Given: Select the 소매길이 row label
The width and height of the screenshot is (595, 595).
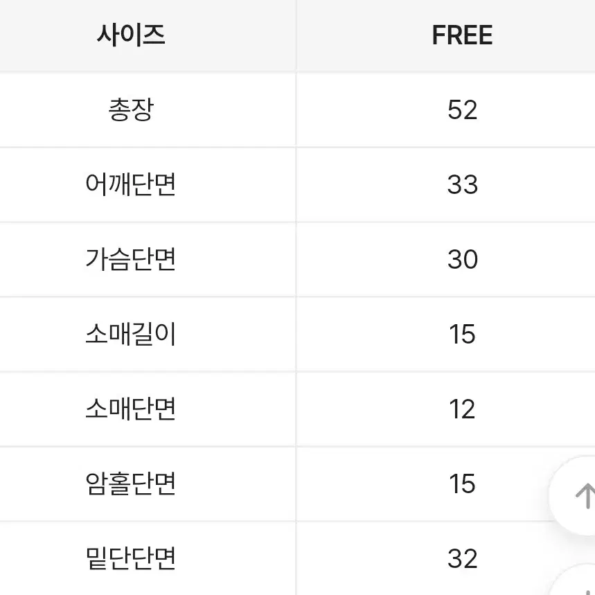Looking at the screenshot, I should pyautogui.click(x=131, y=334).
